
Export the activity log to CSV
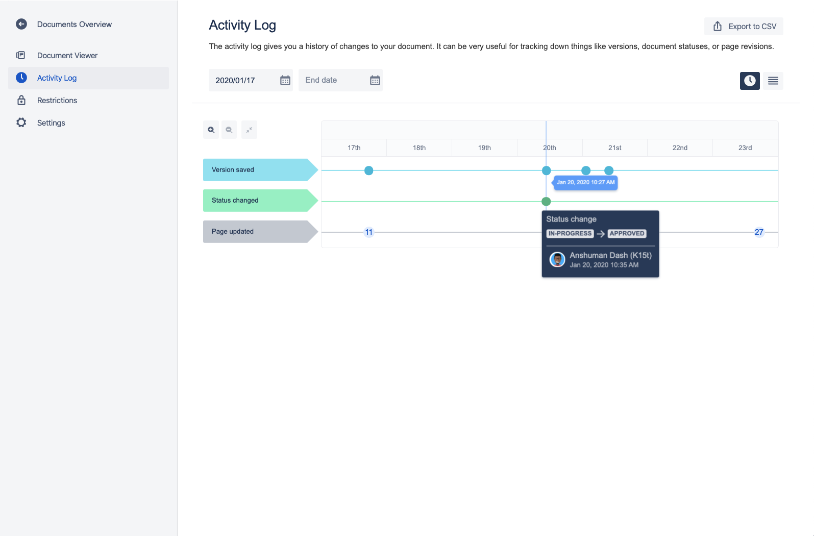pos(744,27)
